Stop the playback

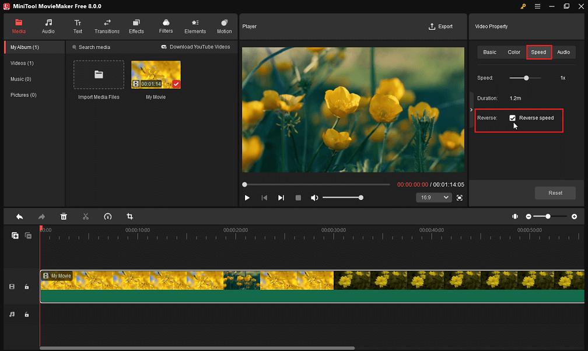pyautogui.click(x=298, y=198)
